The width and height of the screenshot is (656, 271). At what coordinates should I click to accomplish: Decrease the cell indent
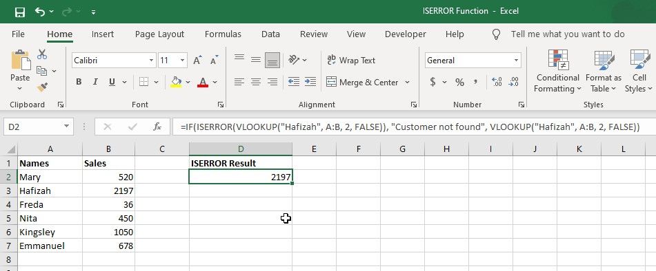click(294, 82)
